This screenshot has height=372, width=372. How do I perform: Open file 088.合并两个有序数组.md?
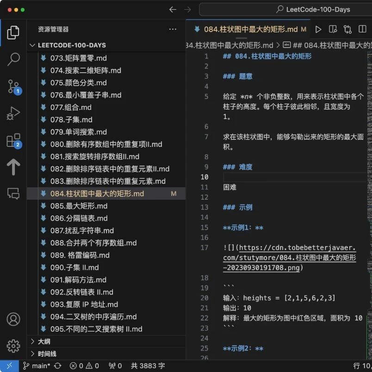click(106, 243)
